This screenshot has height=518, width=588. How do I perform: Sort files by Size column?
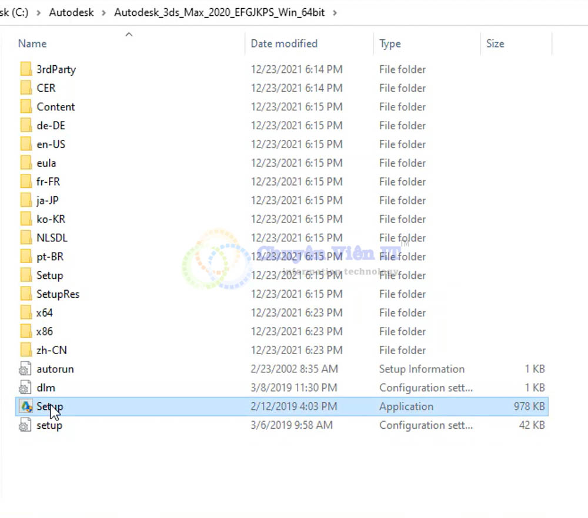(495, 43)
